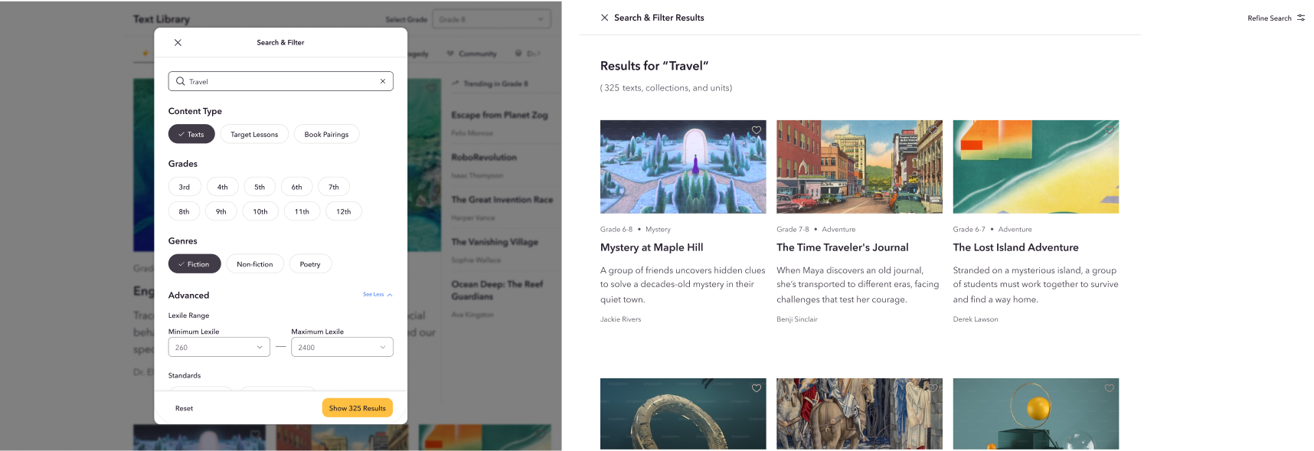Select the 6th grade chip
The image size is (1314, 451).
[296, 187]
